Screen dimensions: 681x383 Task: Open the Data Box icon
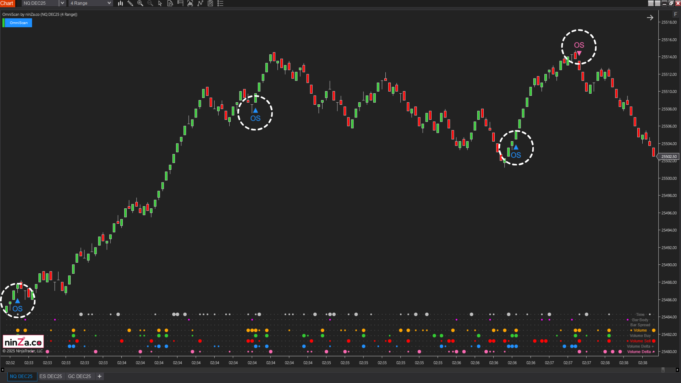click(x=170, y=3)
